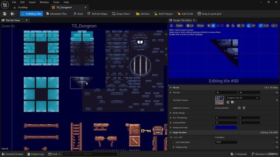Reset Tile Size to default arrow
The height and width of the screenshot is (157, 280).
tap(276, 92)
